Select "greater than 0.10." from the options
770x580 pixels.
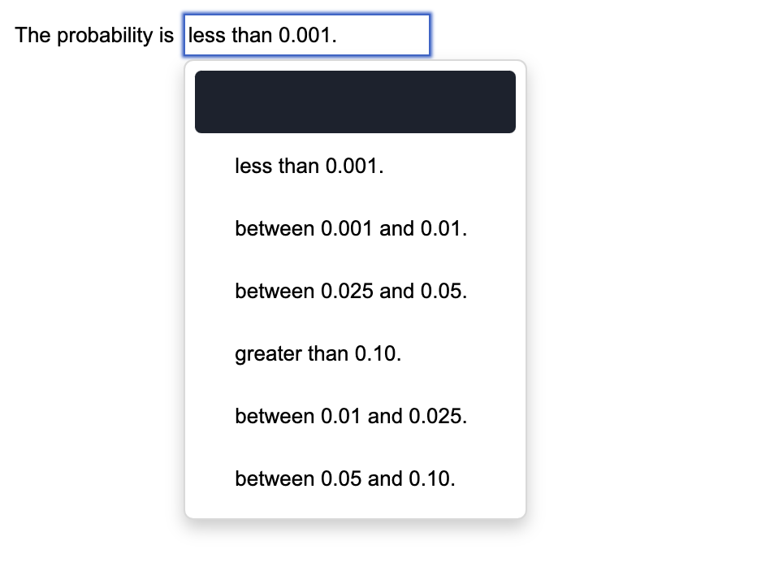click(x=318, y=353)
